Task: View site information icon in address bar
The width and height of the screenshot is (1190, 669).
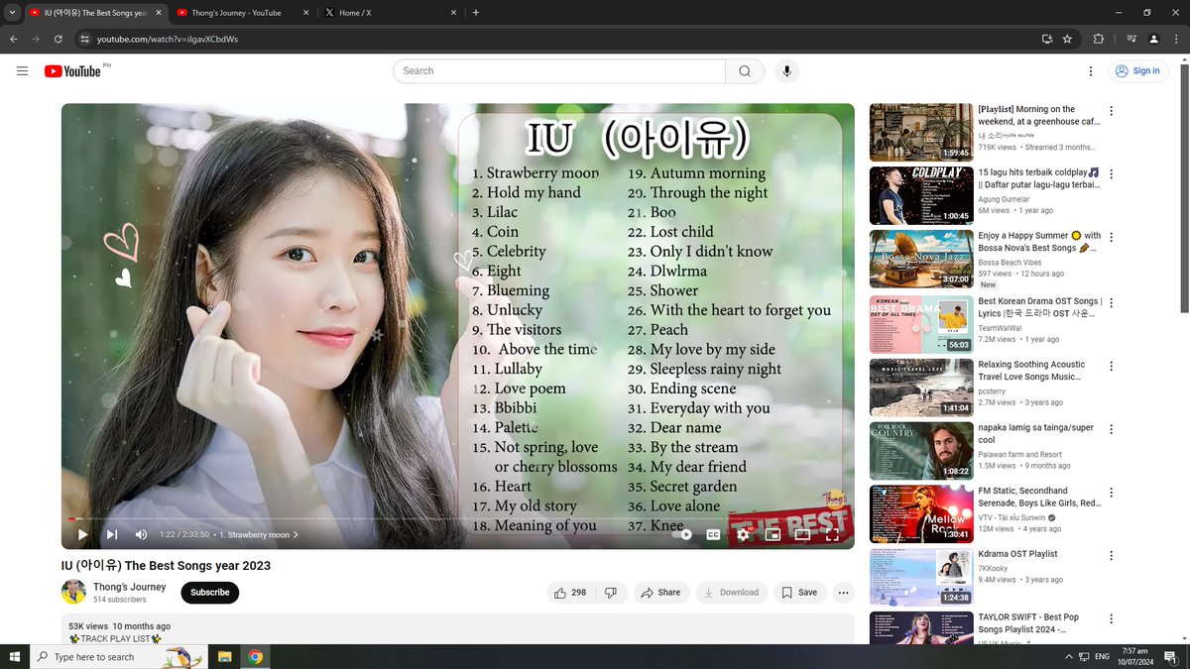Action: [x=85, y=39]
